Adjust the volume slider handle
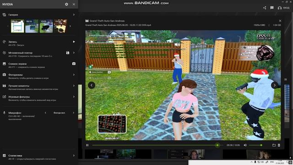The height and width of the screenshot is (165, 293). click(x=261, y=145)
